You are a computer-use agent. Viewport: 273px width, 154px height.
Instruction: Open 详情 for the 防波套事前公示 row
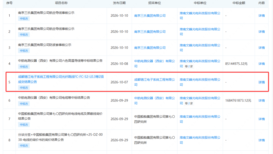(262, 48)
